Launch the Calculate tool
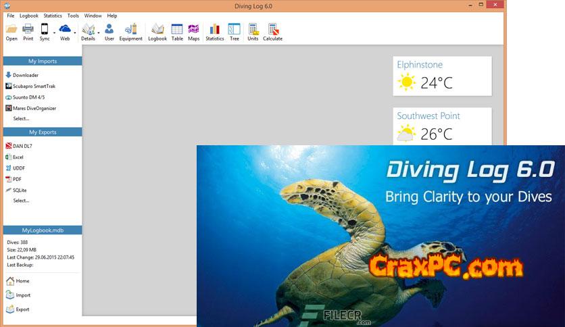This screenshot has height=327, width=565. pyautogui.click(x=273, y=32)
